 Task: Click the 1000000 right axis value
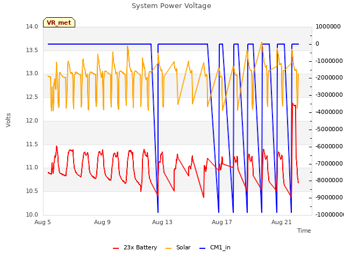pyautogui.click(x=328, y=26)
